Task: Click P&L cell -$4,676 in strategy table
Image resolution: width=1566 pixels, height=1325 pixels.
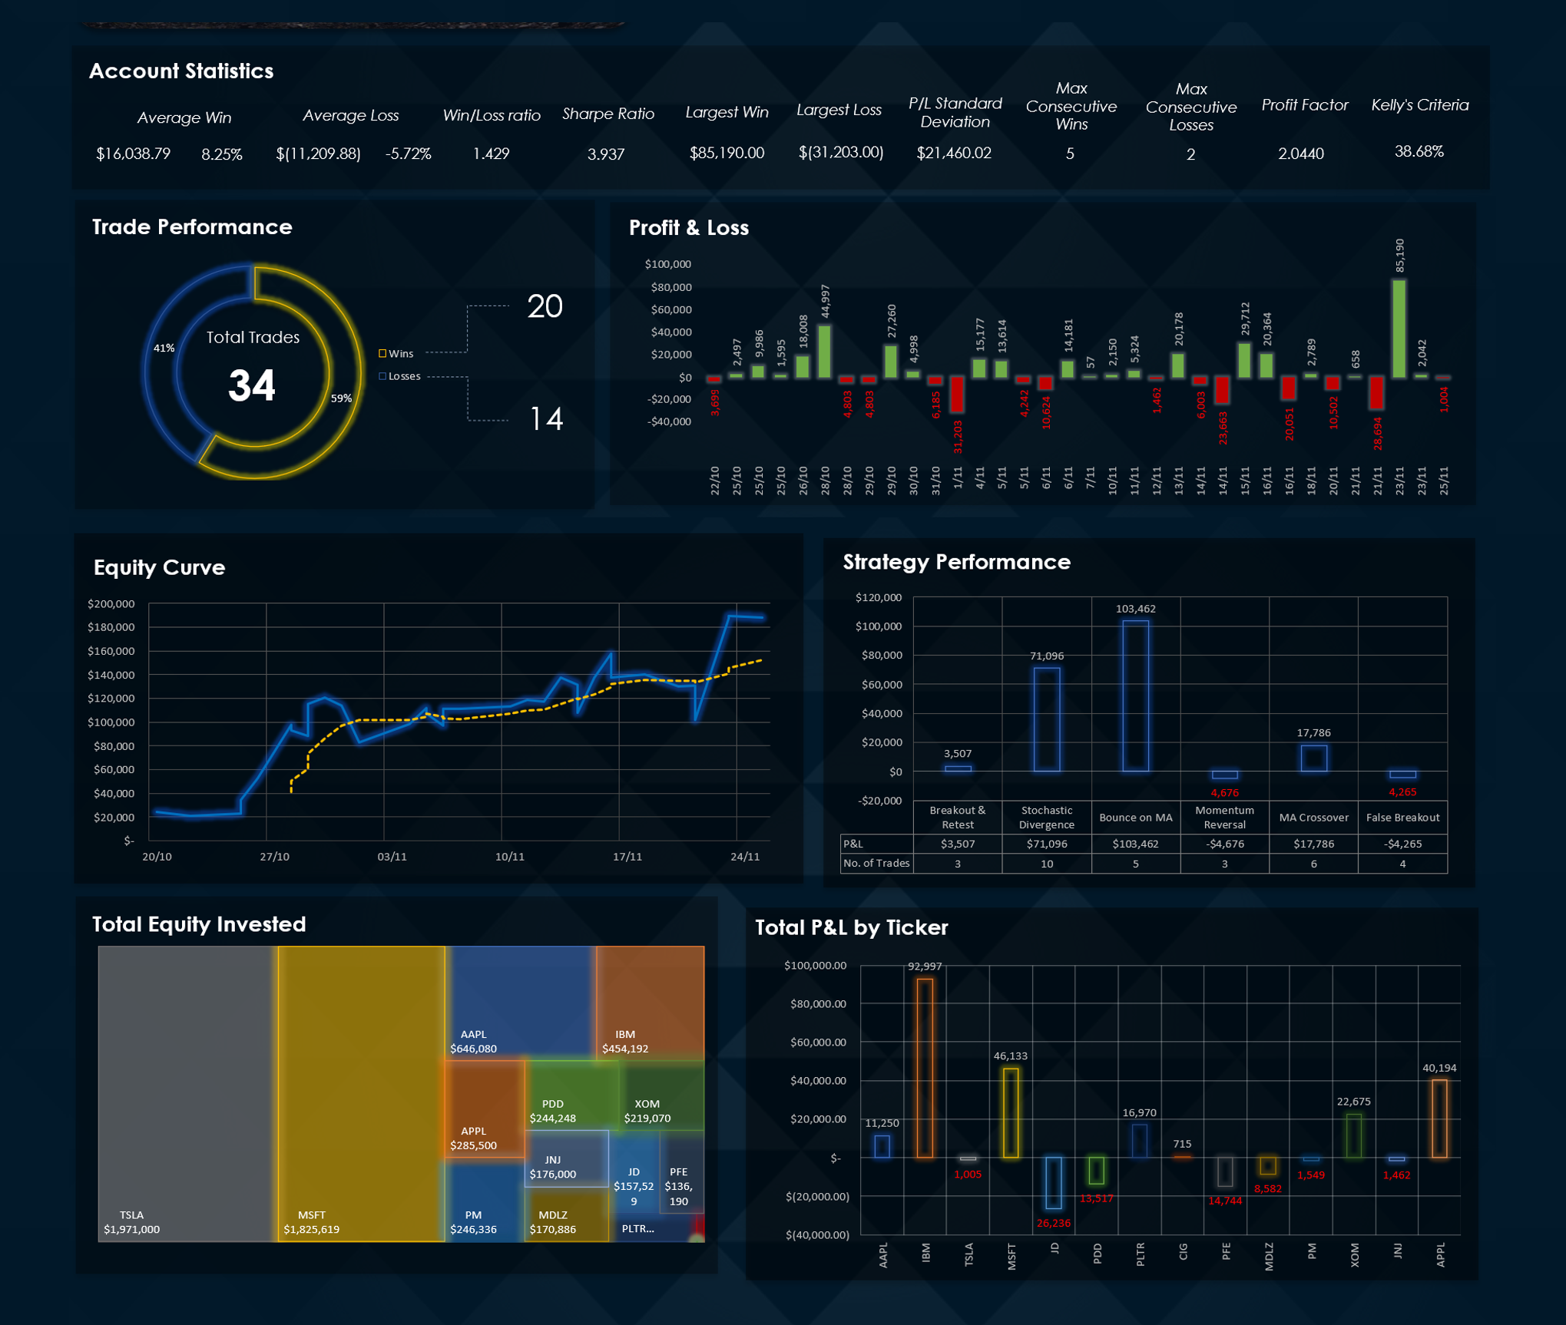Action: pos(1224,844)
